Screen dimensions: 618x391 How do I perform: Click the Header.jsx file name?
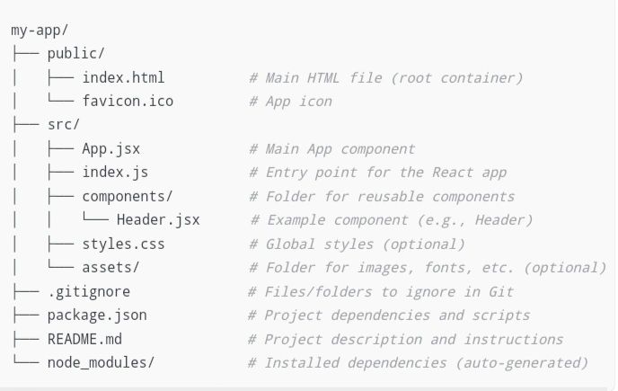click(158, 219)
